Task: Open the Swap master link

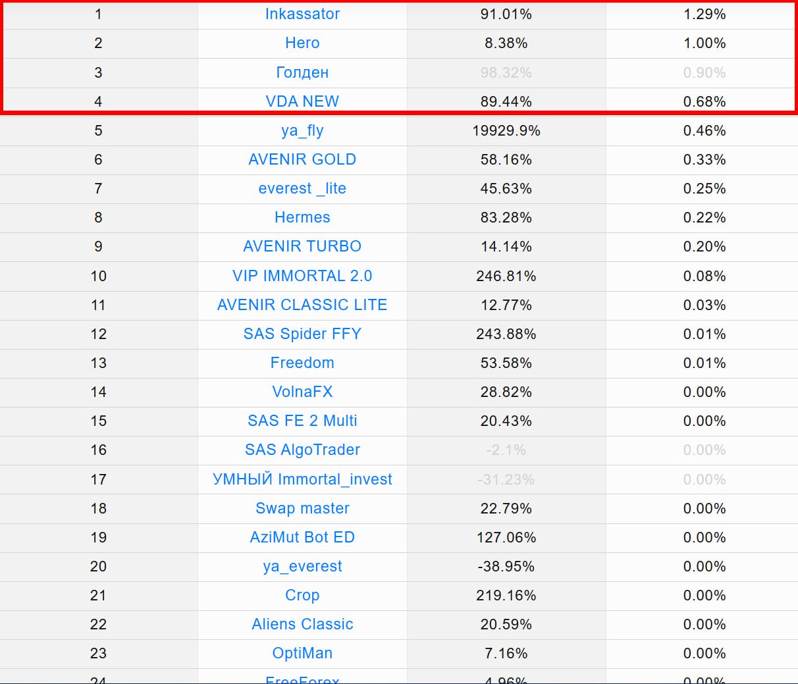Action: tap(302, 508)
